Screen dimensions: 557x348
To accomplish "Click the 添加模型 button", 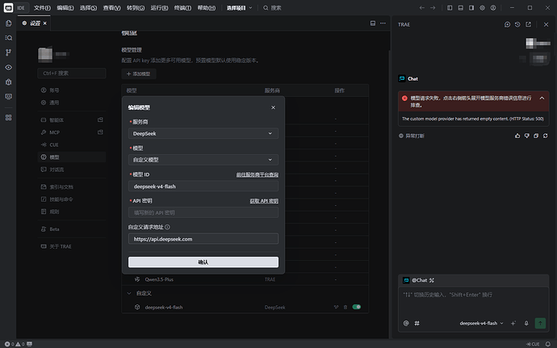I will pyautogui.click(x=139, y=74).
